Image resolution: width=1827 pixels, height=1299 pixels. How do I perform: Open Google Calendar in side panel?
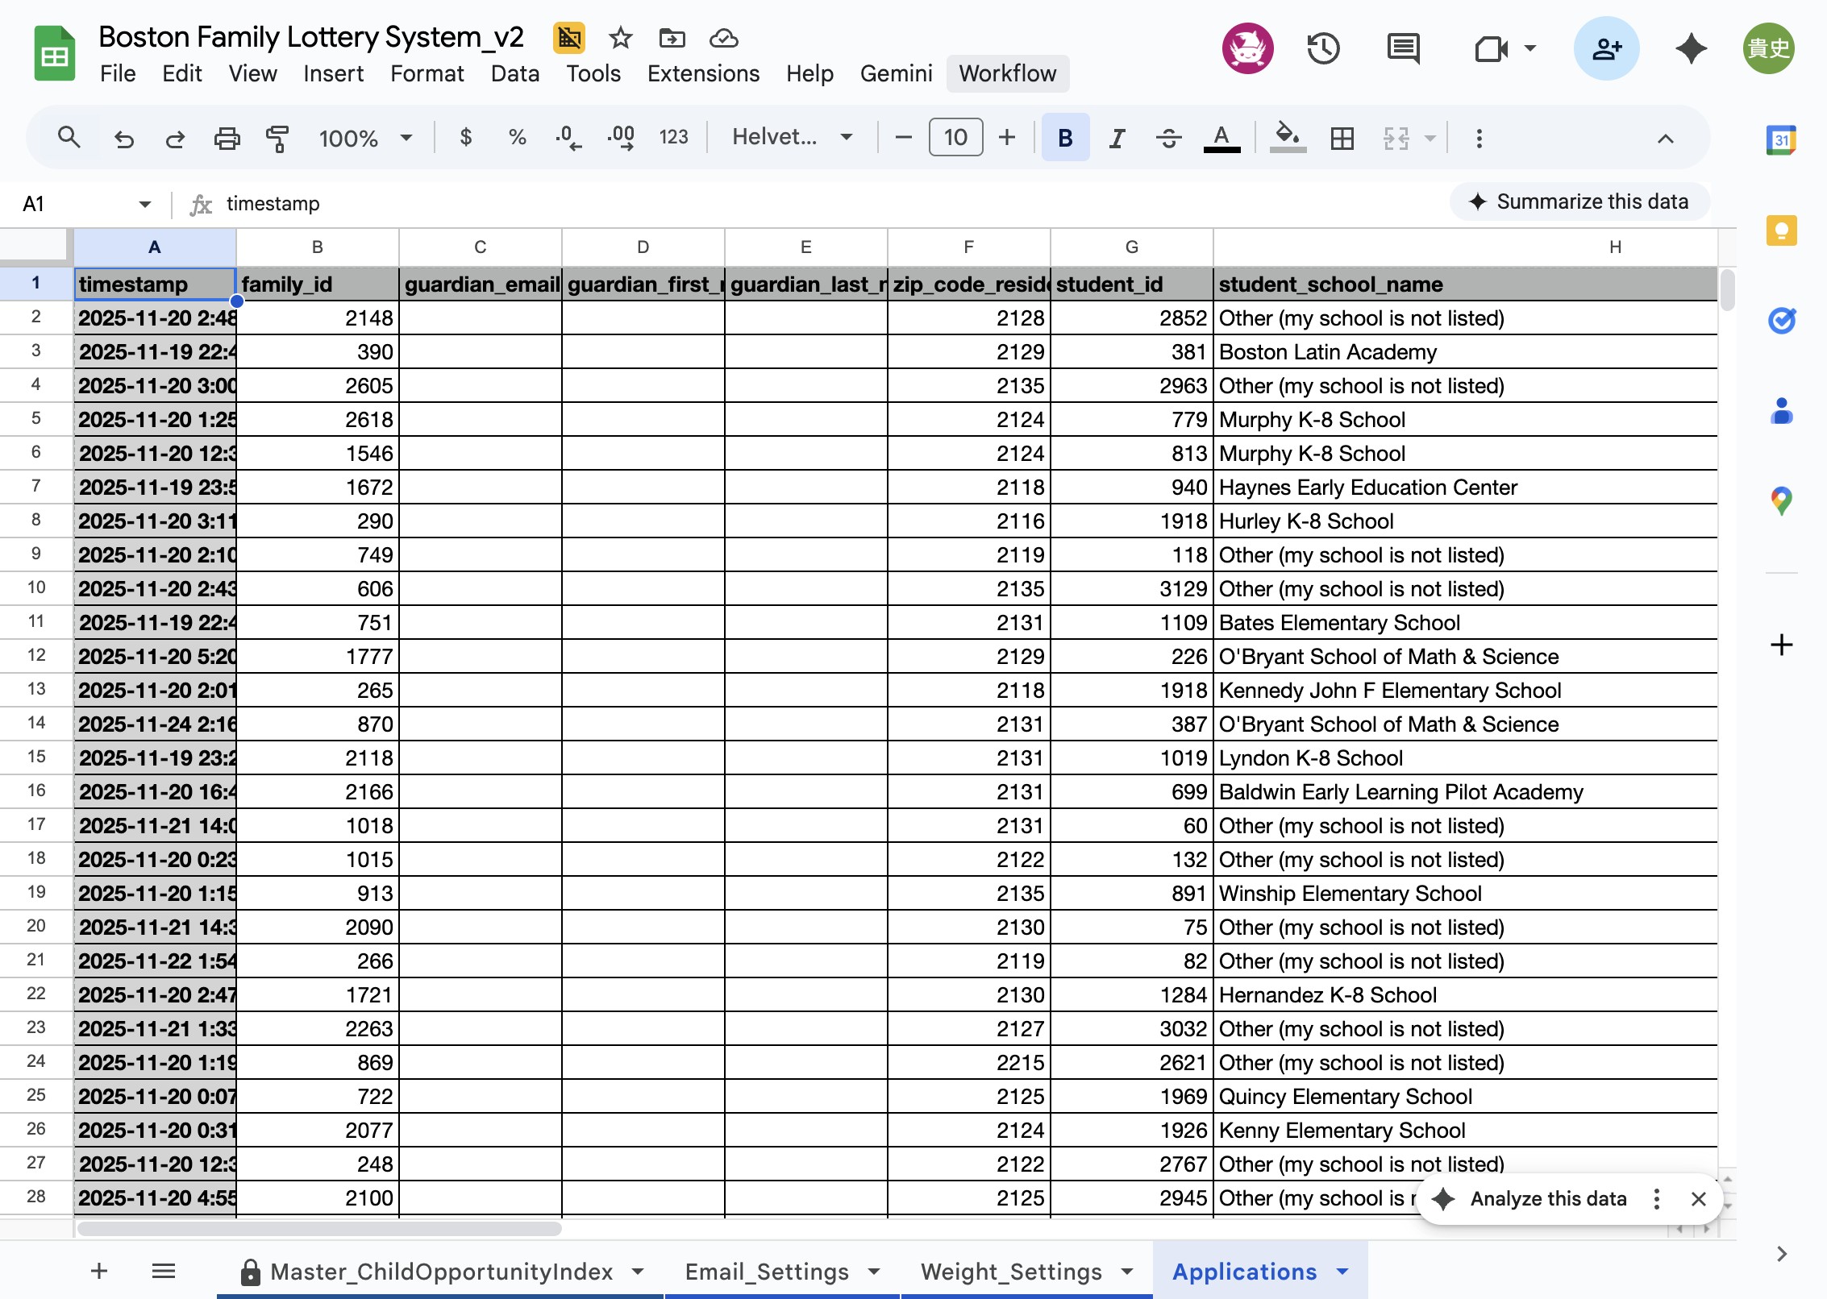coord(1781,140)
